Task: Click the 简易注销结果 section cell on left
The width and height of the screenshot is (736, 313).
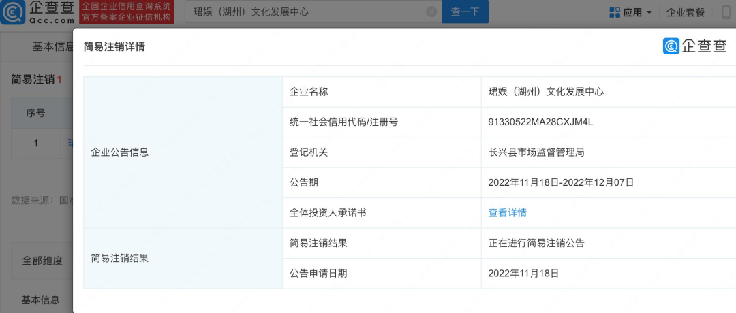Action: click(183, 258)
